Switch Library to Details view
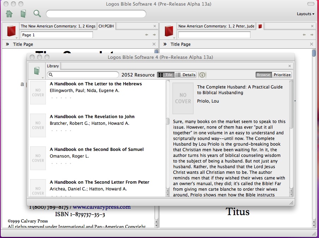The image size is (319, 238). coord(185,75)
